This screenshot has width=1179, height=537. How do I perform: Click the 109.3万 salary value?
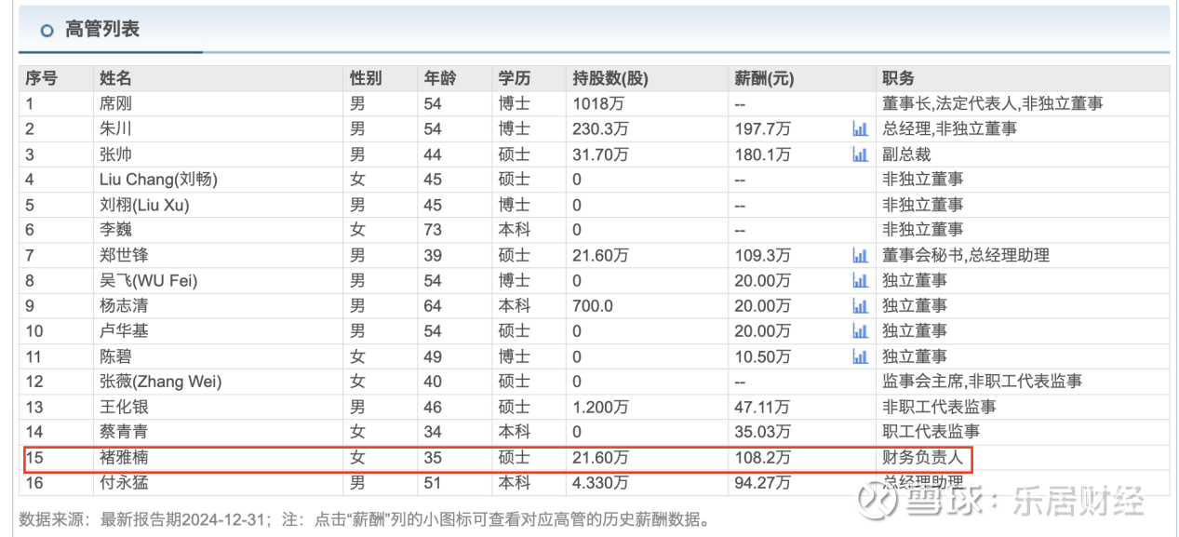click(762, 255)
